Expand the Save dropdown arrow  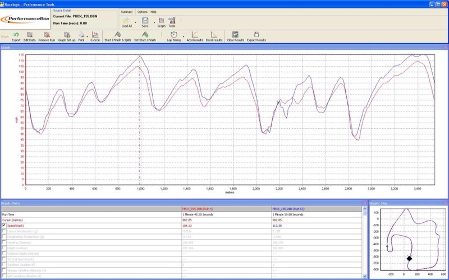click(x=153, y=22)
